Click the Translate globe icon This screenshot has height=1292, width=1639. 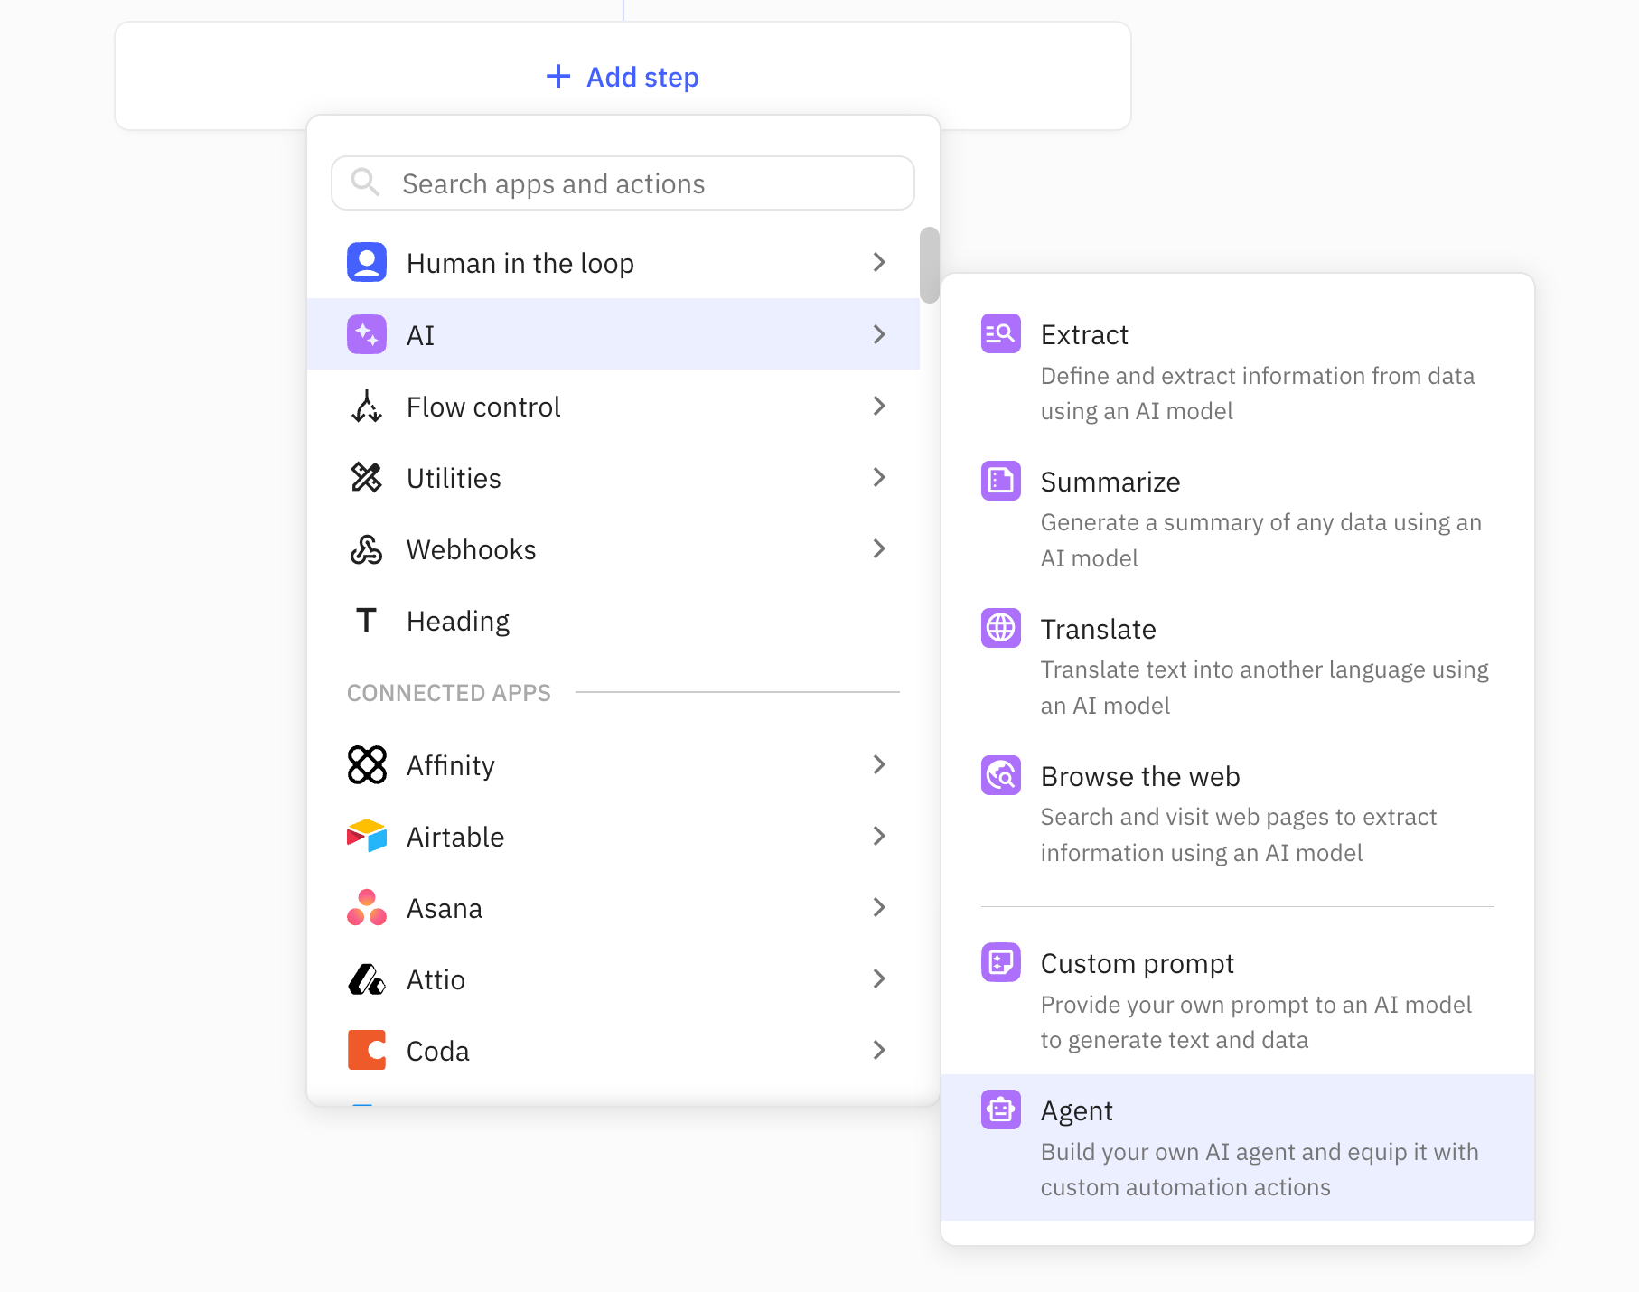tap(1001, 628)
